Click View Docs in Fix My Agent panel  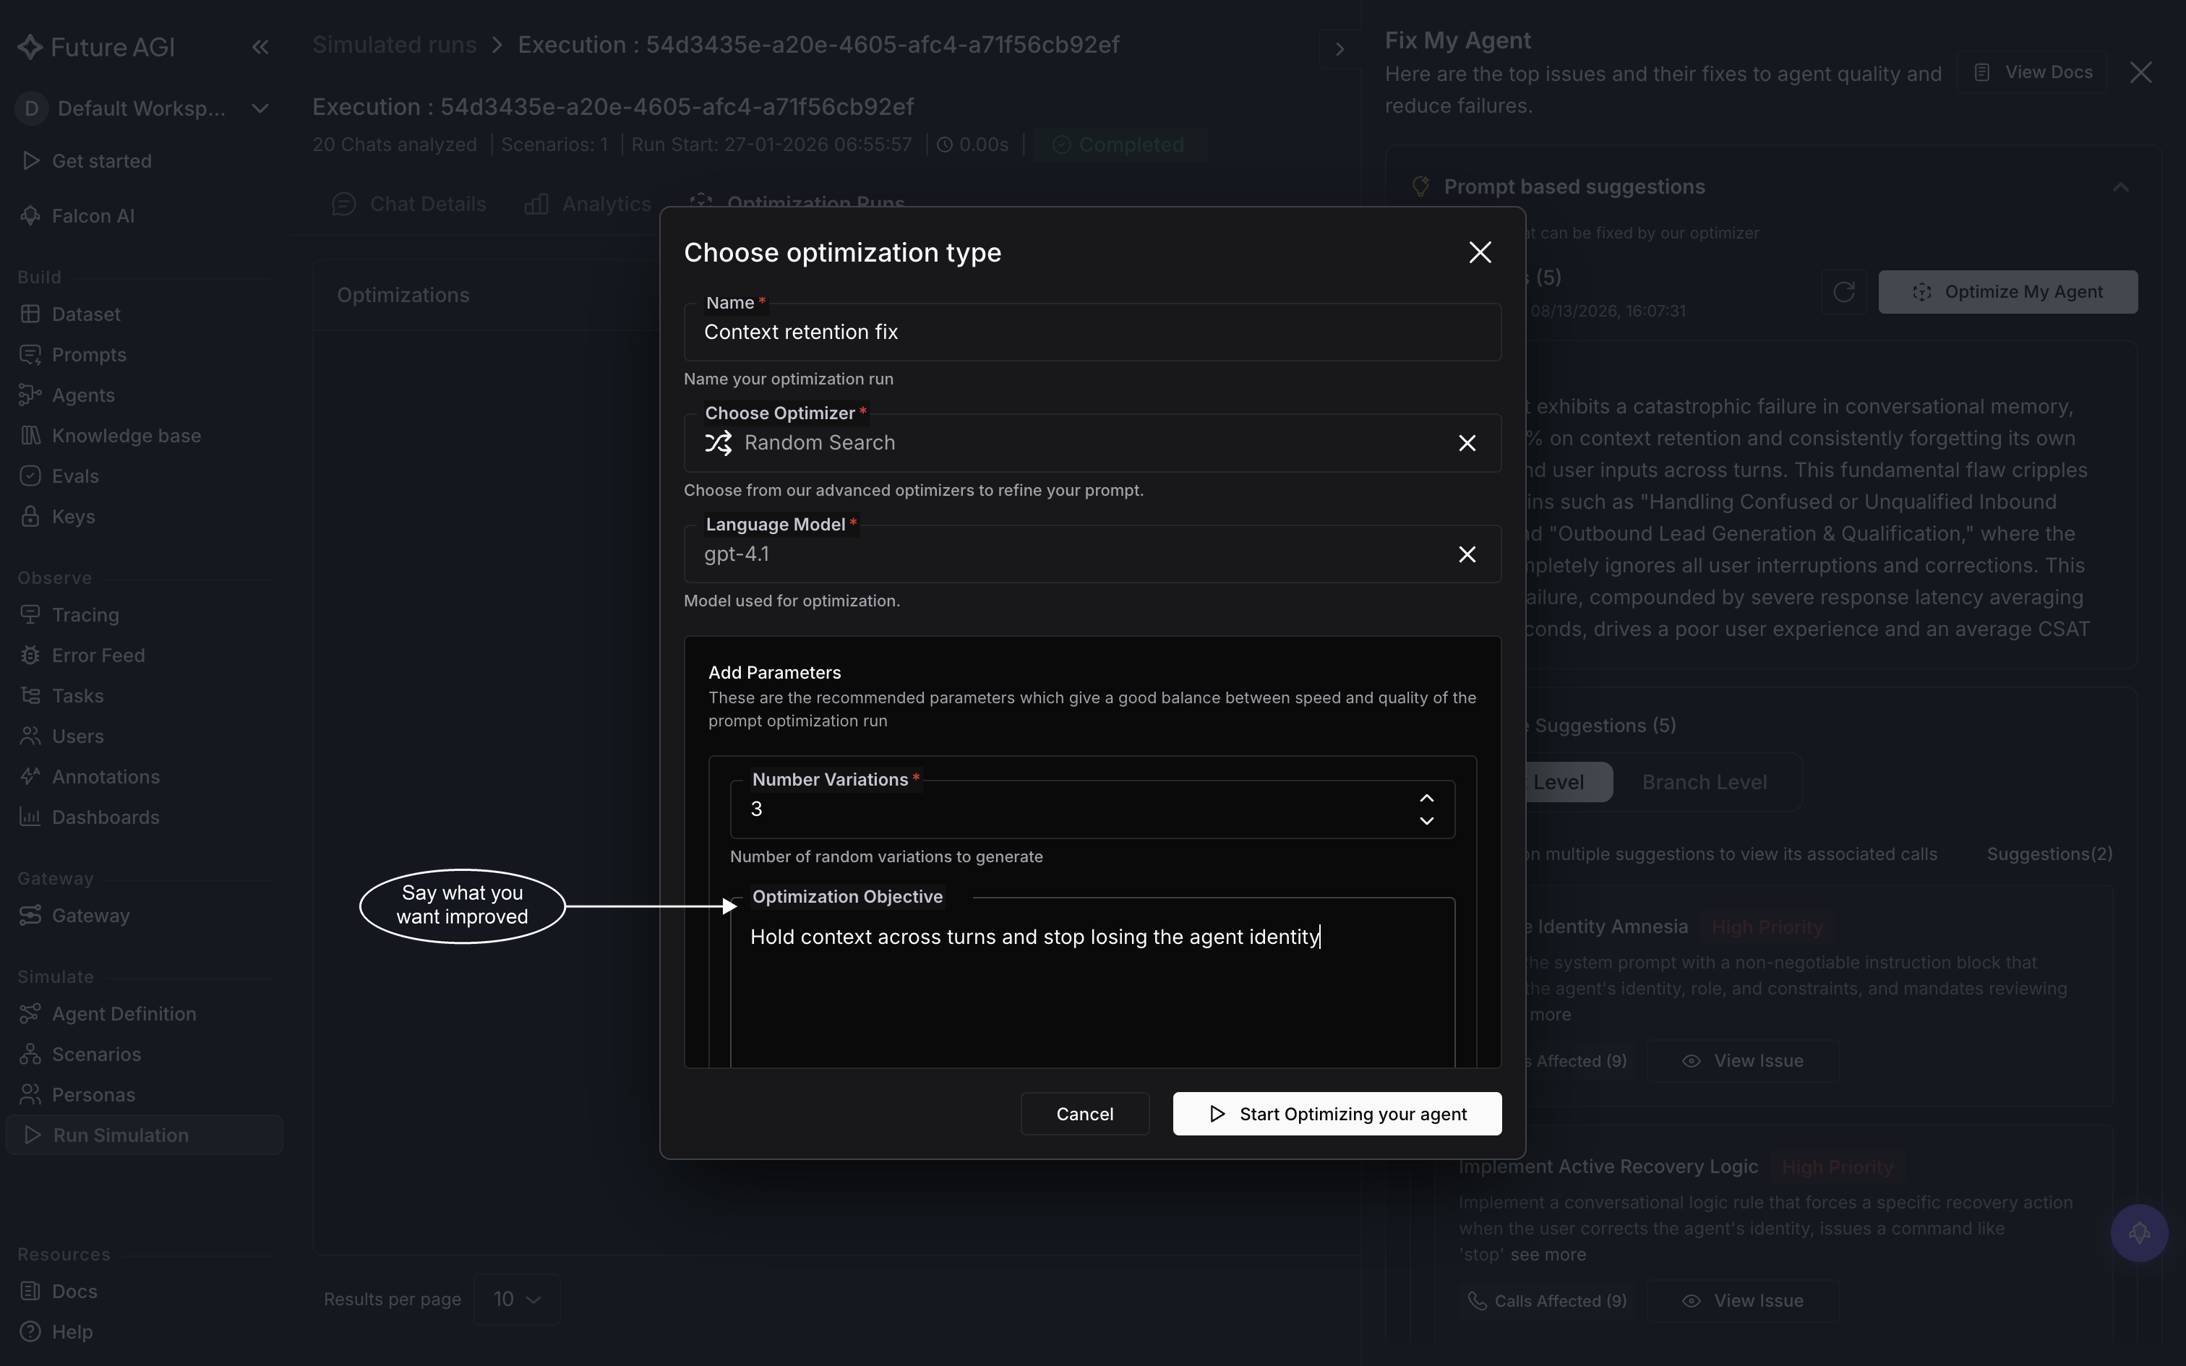tap(2033, 72)
